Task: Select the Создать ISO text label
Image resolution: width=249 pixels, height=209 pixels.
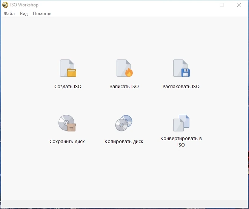Action: (68, 87)
